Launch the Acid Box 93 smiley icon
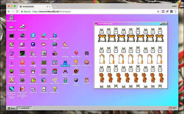 (33, 81)
